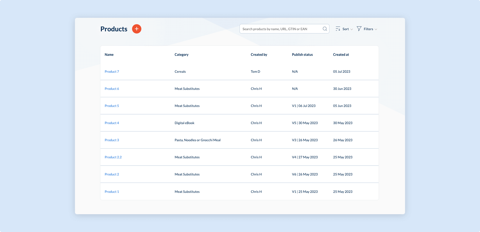Open the Product 2 link
The height and width of the screenshot is (232, 480).
[x=112, y=174]
